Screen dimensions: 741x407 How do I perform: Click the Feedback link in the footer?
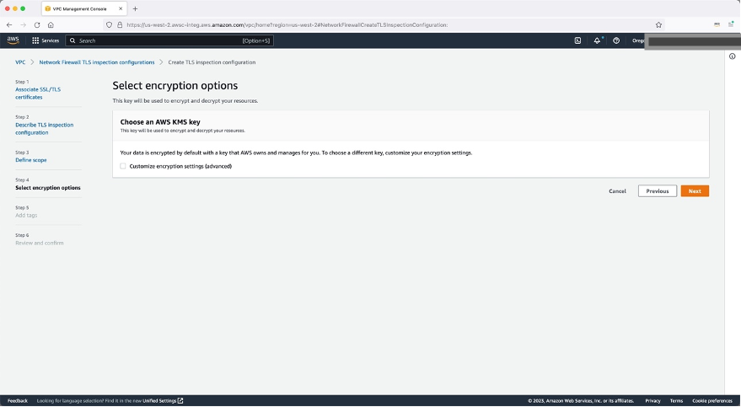click(x=18, y=401)
